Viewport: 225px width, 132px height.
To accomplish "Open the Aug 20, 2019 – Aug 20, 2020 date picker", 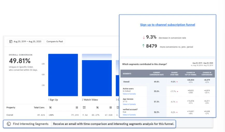I will pos(25,42).
